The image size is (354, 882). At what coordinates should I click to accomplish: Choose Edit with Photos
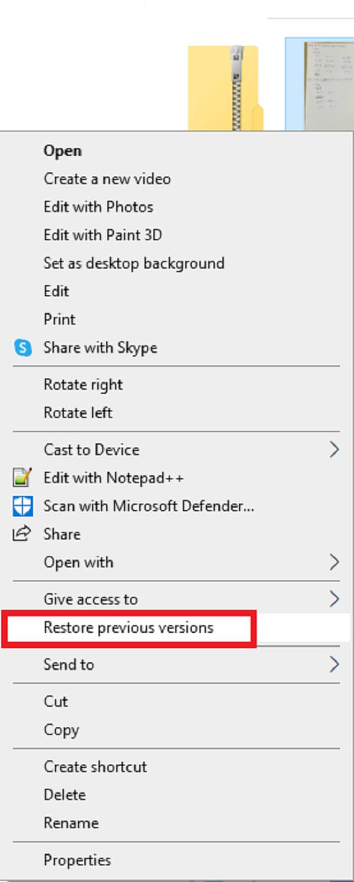[x=98, y=207]
